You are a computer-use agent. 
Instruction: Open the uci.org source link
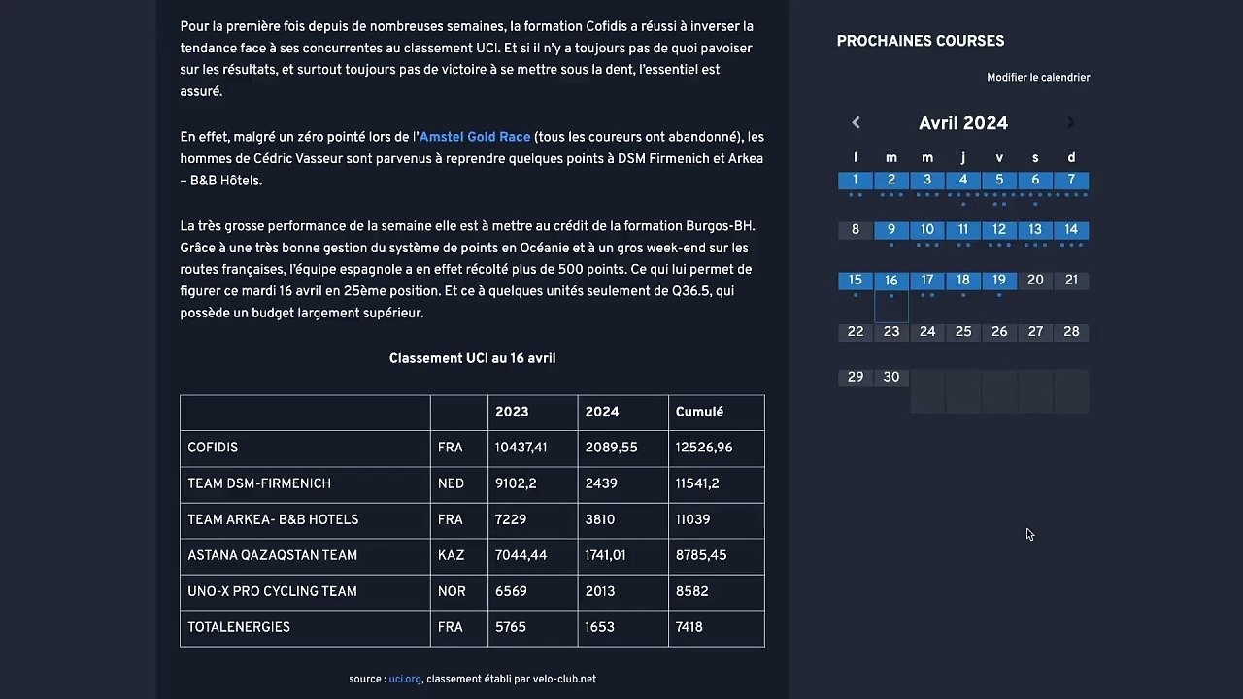click(405, 679)
